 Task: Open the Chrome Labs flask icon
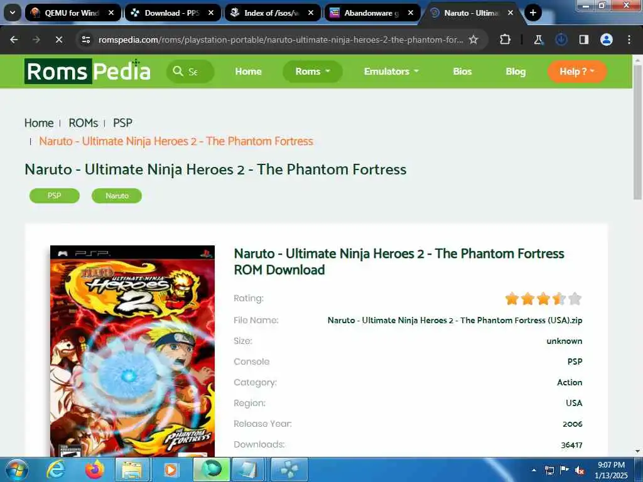pyautogui.click(x=538, y=40)
